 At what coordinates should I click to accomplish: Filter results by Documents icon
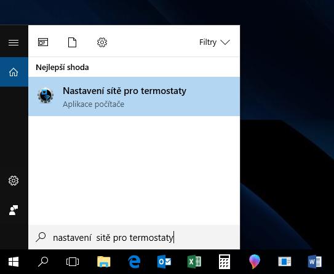[72, 42]
